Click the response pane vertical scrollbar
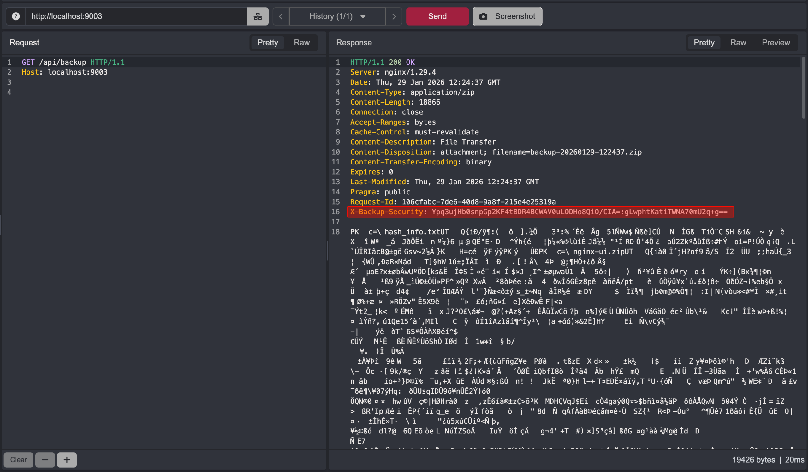This screenshot has width=808, height=472. point(803,88)
